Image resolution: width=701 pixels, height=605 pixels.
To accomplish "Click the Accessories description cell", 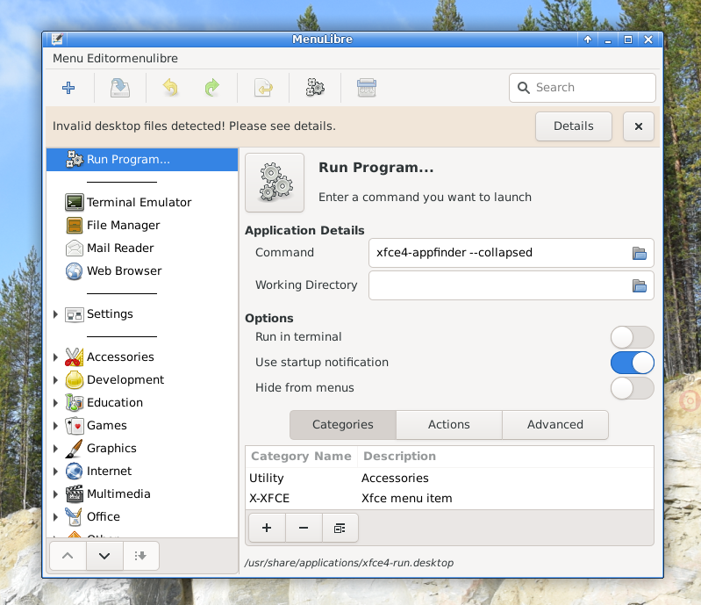I will click(395, 479).
